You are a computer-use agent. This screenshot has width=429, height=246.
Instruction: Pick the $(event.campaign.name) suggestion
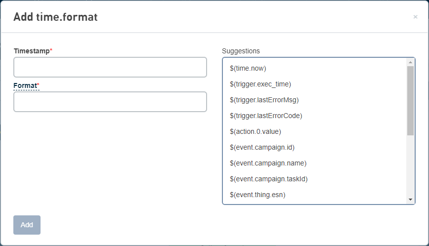[268, 163]
